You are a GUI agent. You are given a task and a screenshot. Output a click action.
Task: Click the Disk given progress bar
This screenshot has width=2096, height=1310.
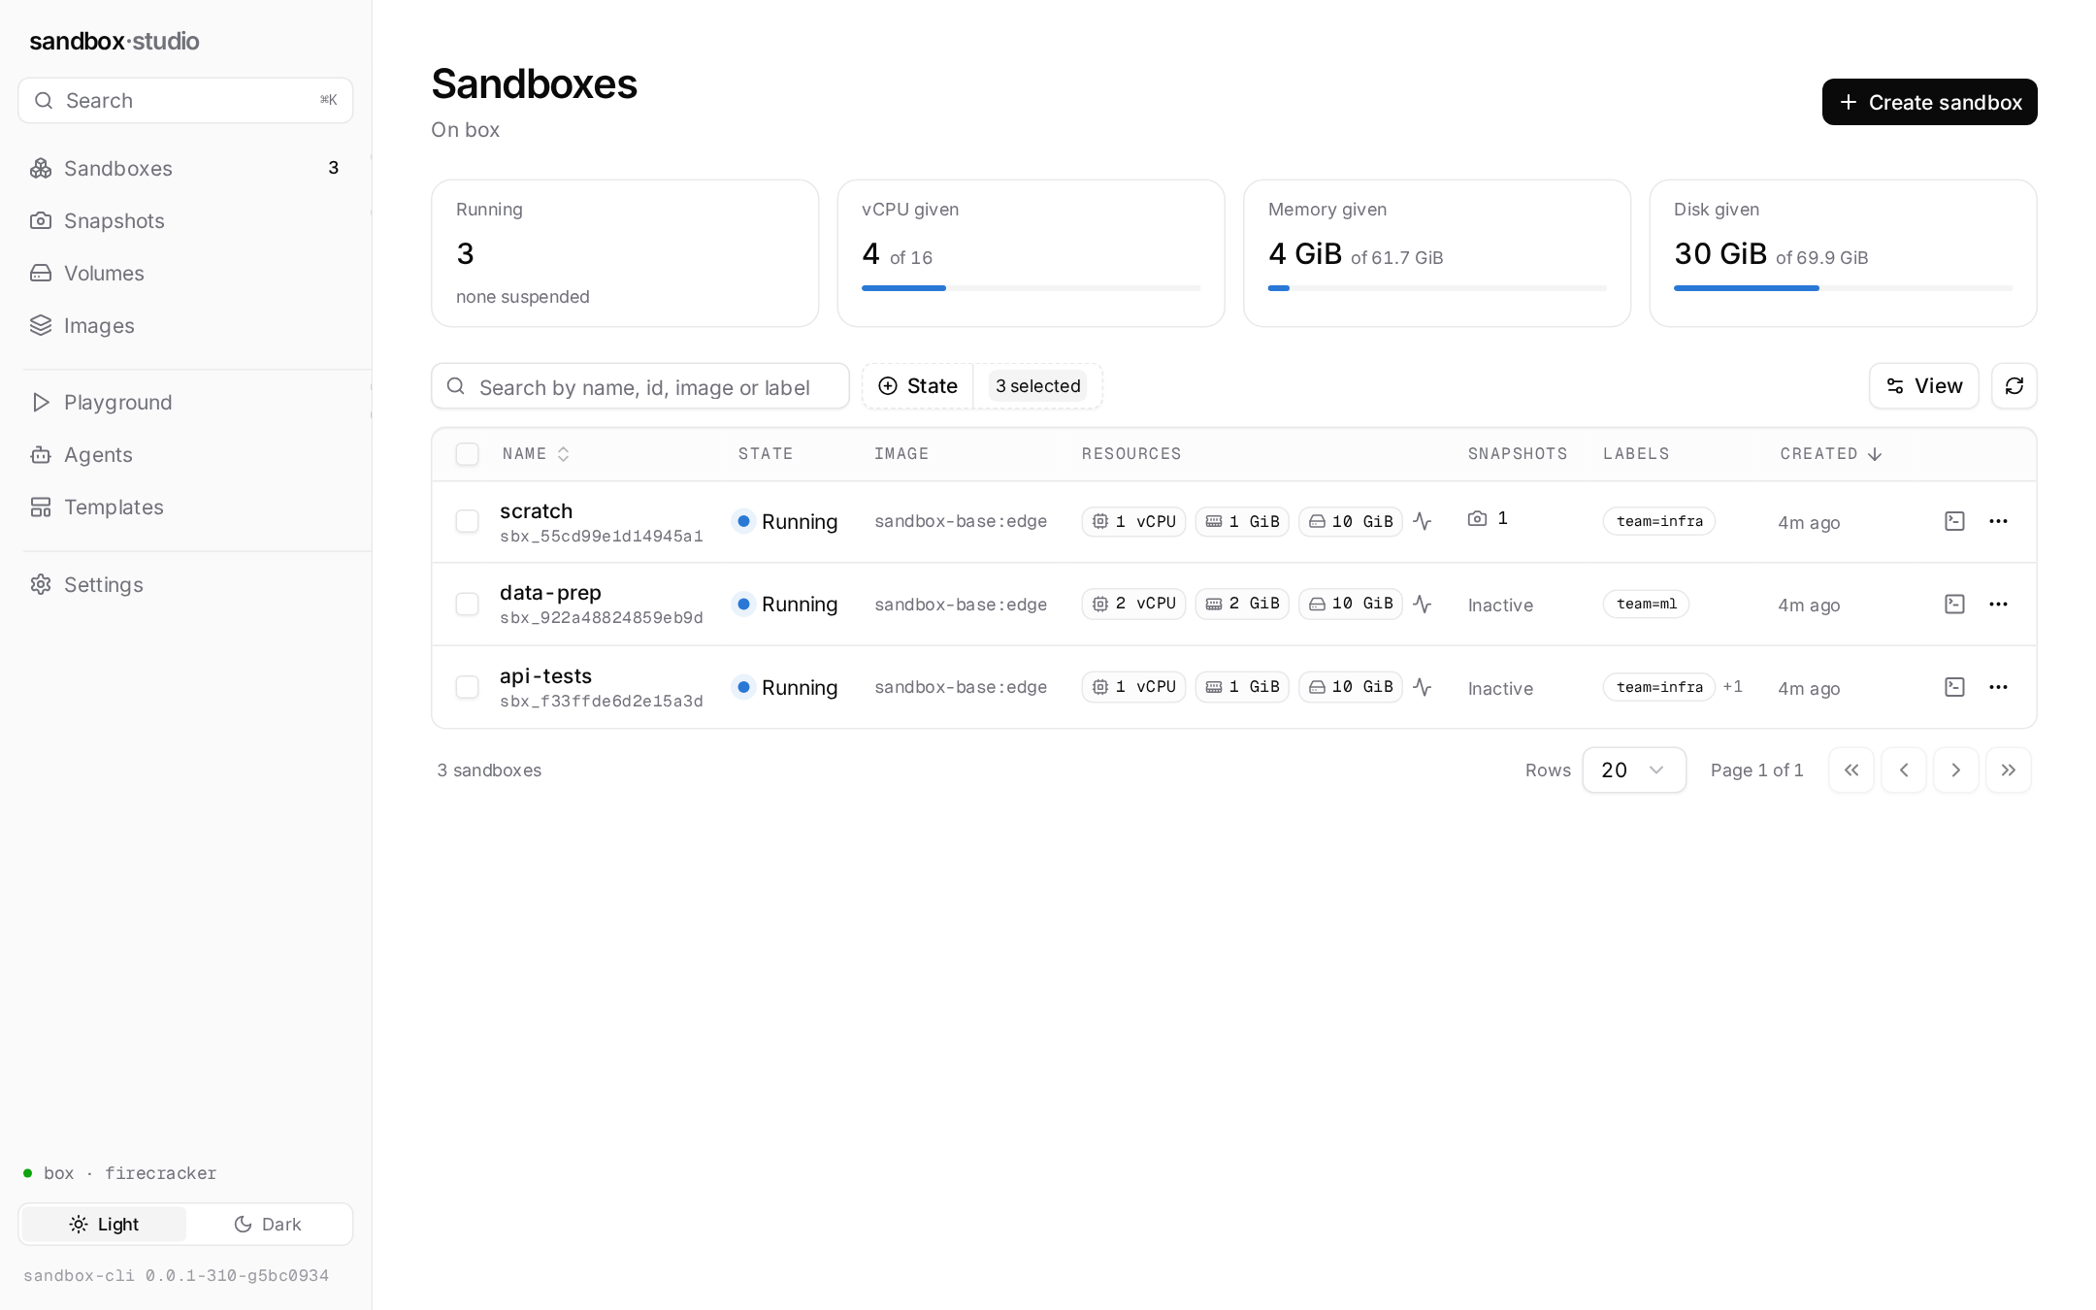click(x=1843, y=288)
